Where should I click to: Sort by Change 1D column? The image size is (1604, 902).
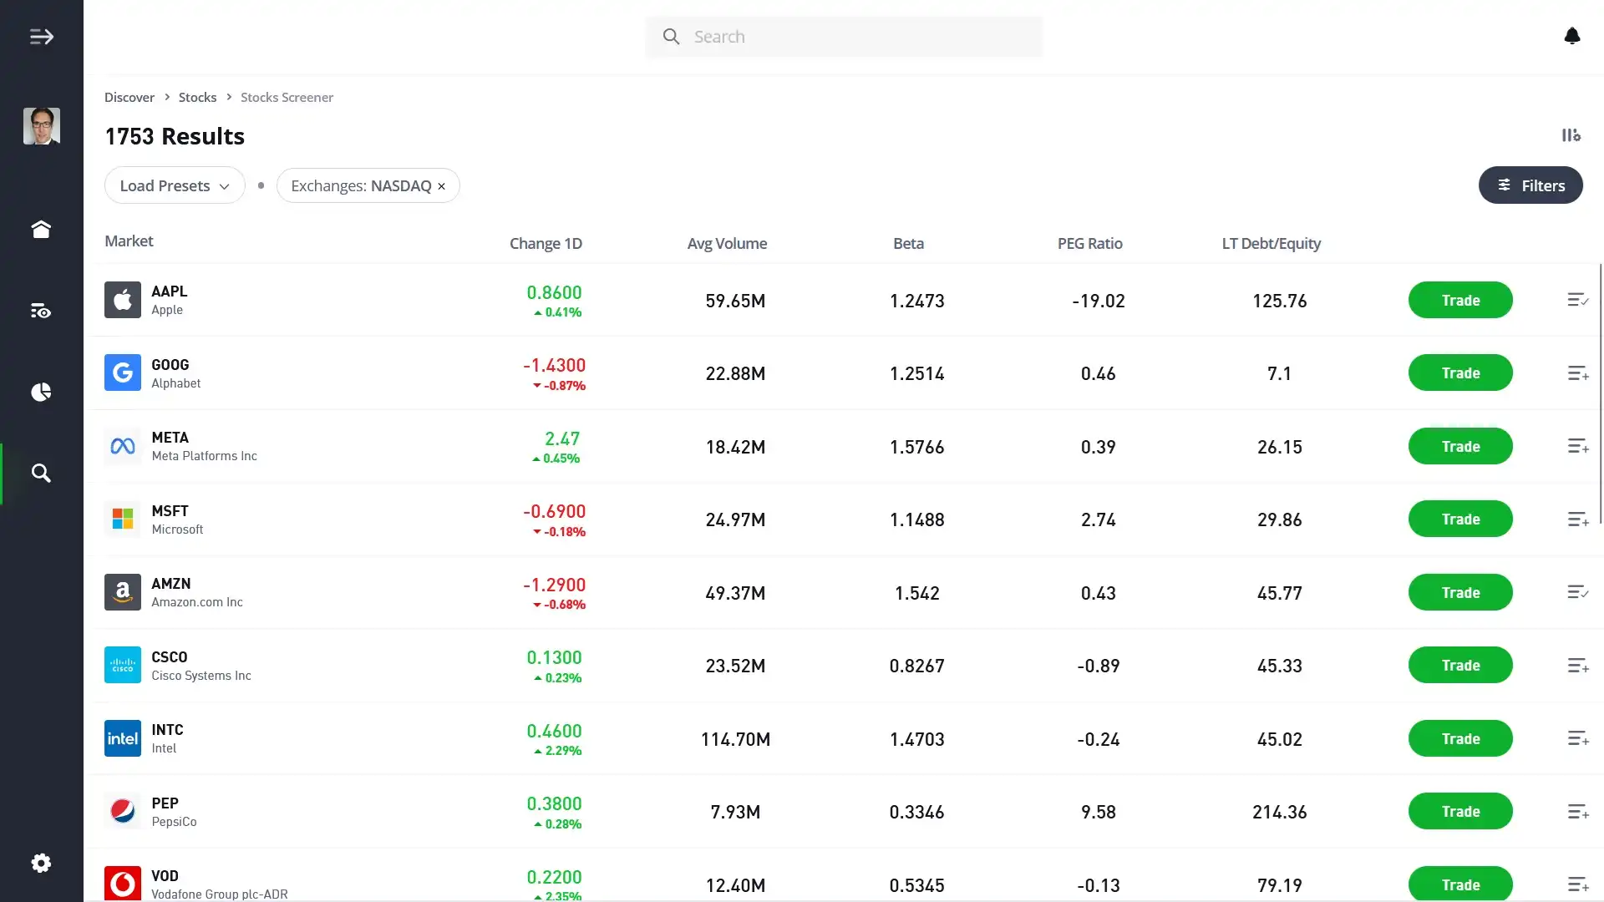coord(546,244)
